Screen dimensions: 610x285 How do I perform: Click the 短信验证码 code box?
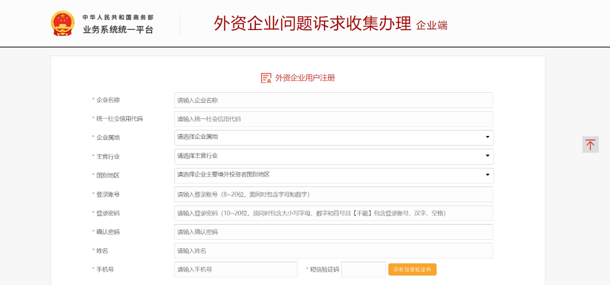tap(364, 269)
